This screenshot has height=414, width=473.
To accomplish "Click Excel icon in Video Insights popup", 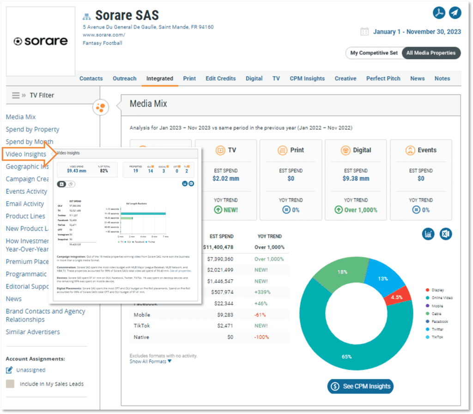I will click(x=191, y=184).
